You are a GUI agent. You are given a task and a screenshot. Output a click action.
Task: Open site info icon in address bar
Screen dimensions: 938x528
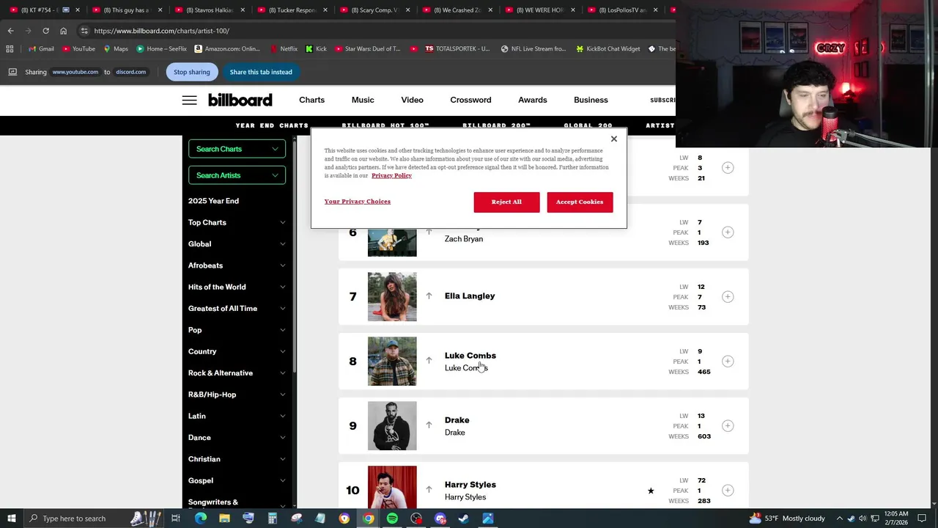[84, 31]
